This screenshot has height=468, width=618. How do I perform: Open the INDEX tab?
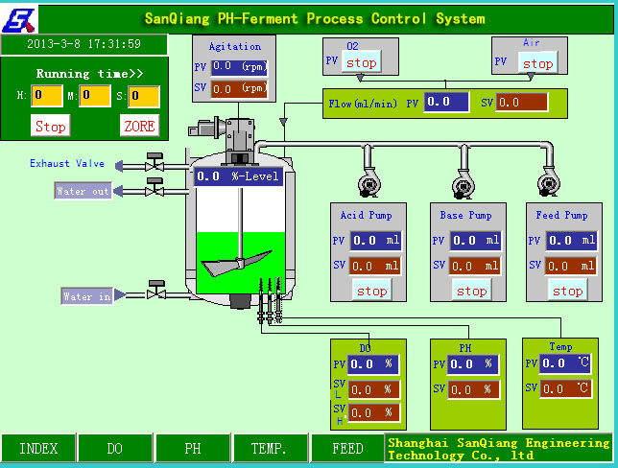[38, 449]
